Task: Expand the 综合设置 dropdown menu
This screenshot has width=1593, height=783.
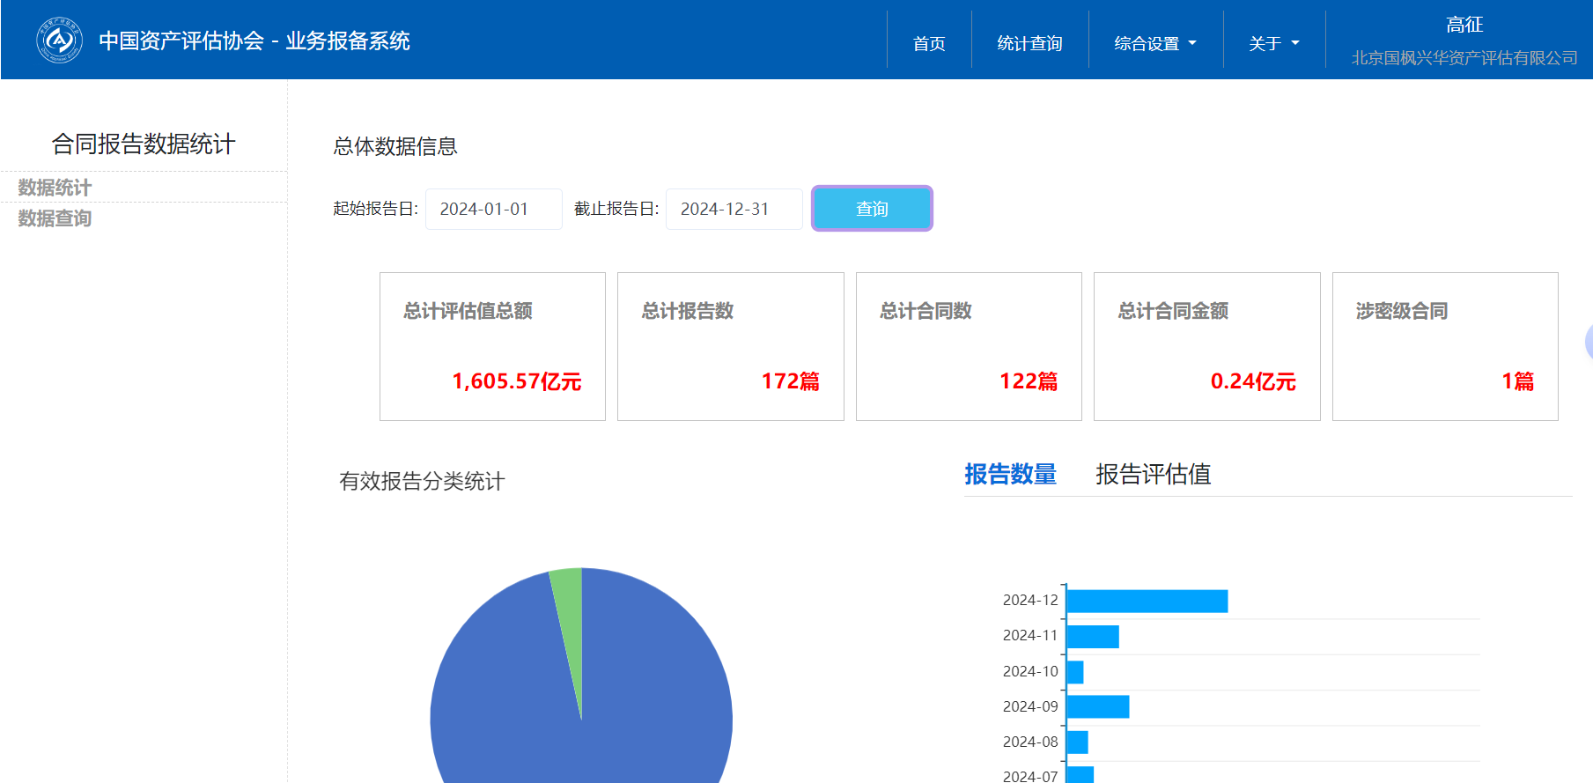Action: (x=1154, y=43)
